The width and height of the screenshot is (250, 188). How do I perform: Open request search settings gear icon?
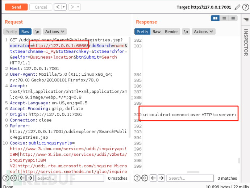pyautogui.click(x=14, y=178)
